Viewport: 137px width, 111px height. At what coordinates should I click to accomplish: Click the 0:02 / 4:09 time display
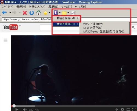(x=34, y=110)
